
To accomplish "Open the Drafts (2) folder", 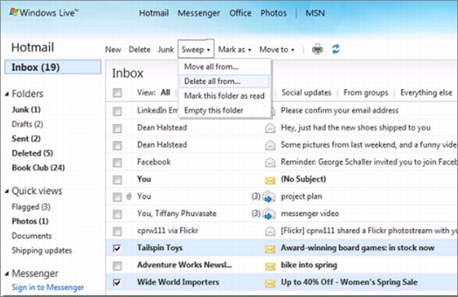I will (27, 124).
